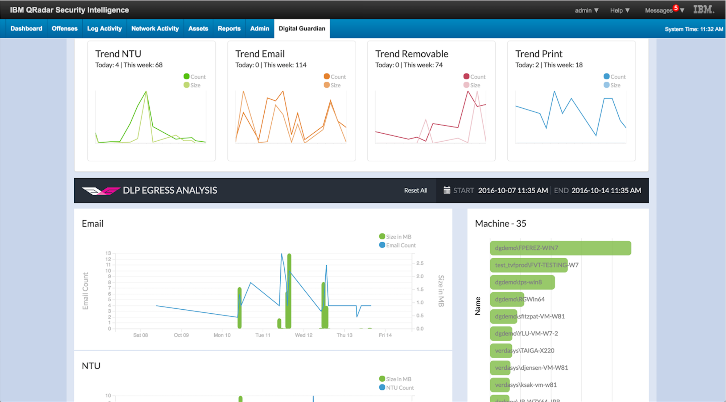Click the Reset All button

415,190
